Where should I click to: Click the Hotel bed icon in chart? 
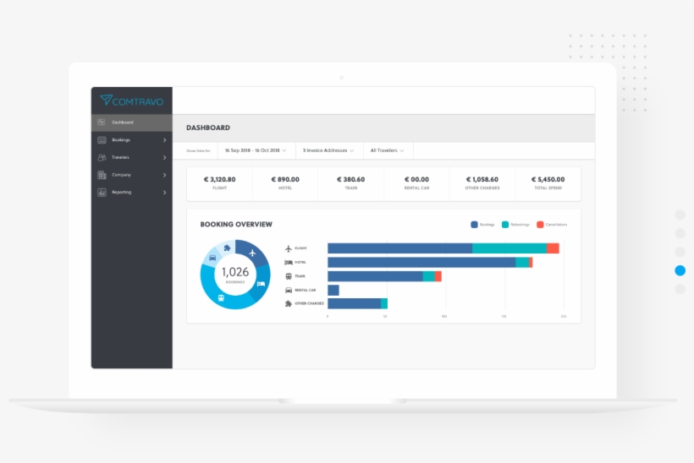point(289,263)
